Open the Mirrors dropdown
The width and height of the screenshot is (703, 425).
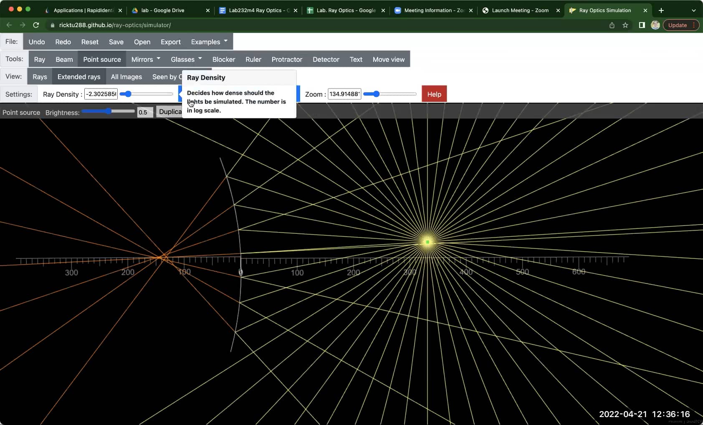tap(145, 59)
